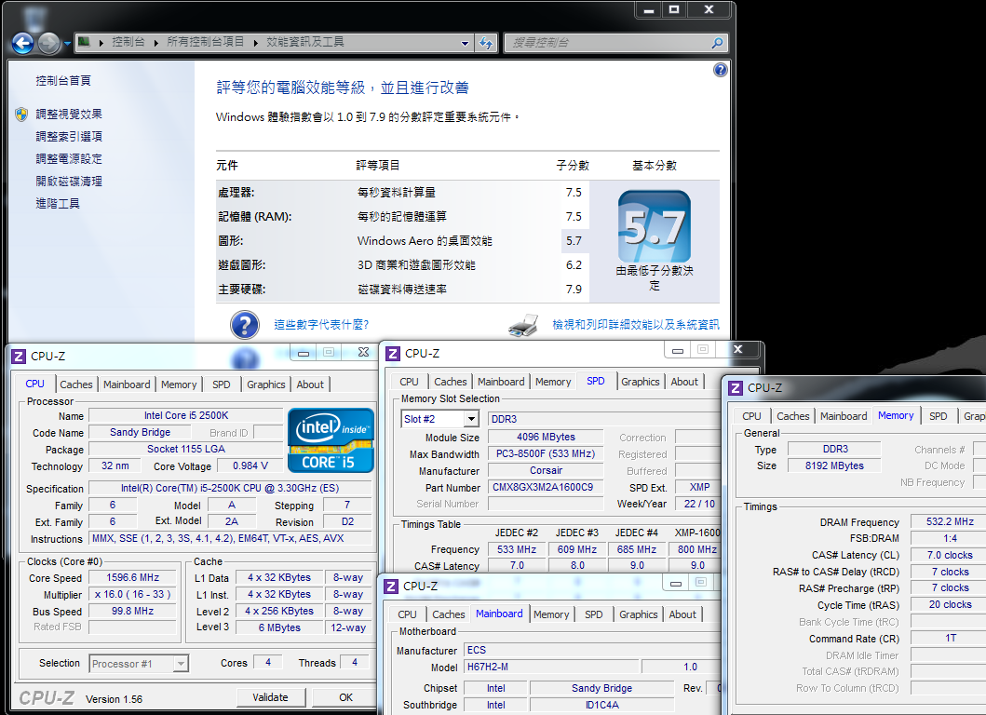Viewport: 986px width, 715px height.
Task: Open the Slot #2 memory slot dropdown
Action: [x=470, y=420]
